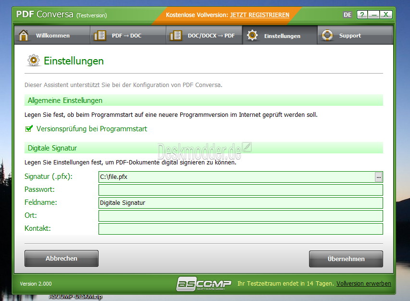This screenshot has height=301, width=410.
Task: Click the JETZT REGISTRIEREN link
Action: (260, 15)
